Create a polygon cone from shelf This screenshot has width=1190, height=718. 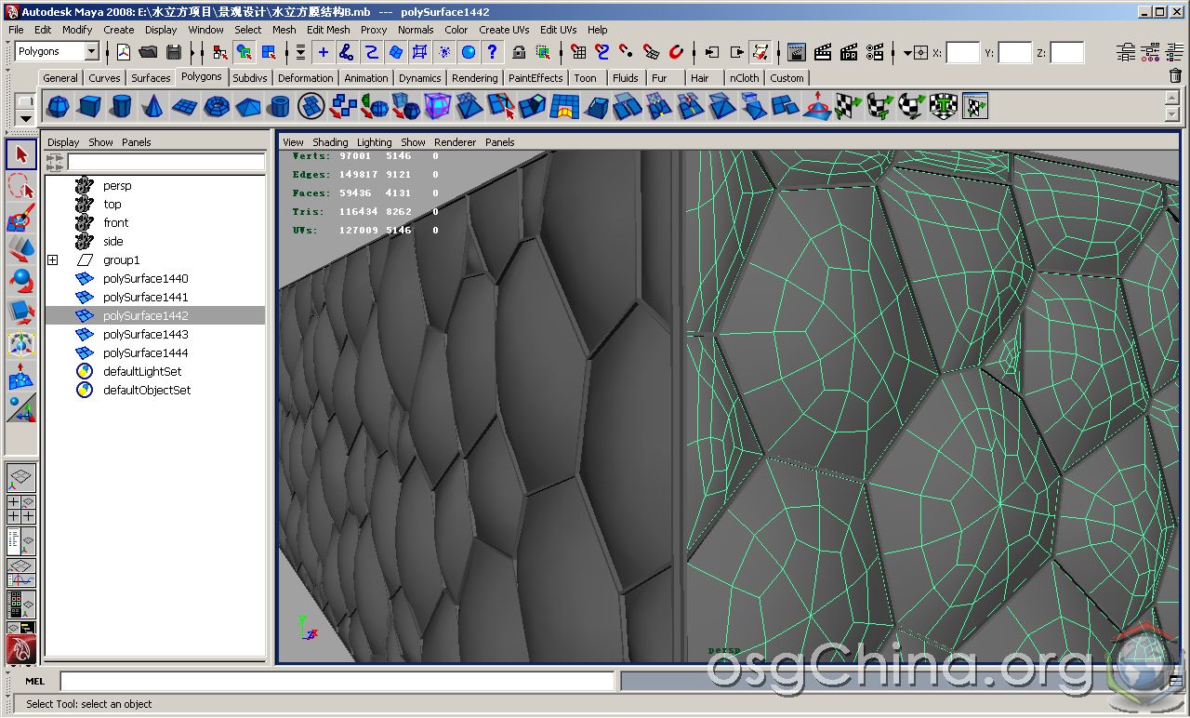(x=152, y=107)
